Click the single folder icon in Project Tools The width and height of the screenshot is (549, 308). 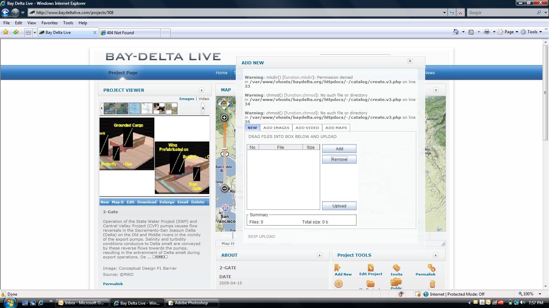click(371, 284)
